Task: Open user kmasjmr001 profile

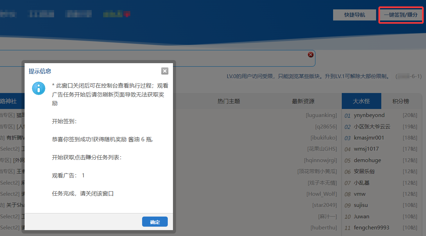Action: [369, 138]
